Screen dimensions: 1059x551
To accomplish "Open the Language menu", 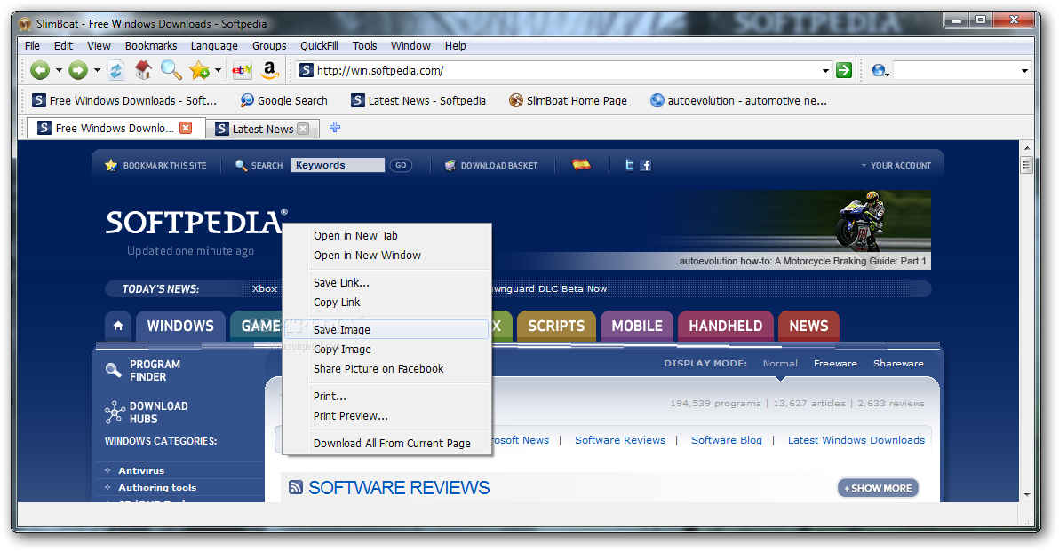I will coord(214,46).
